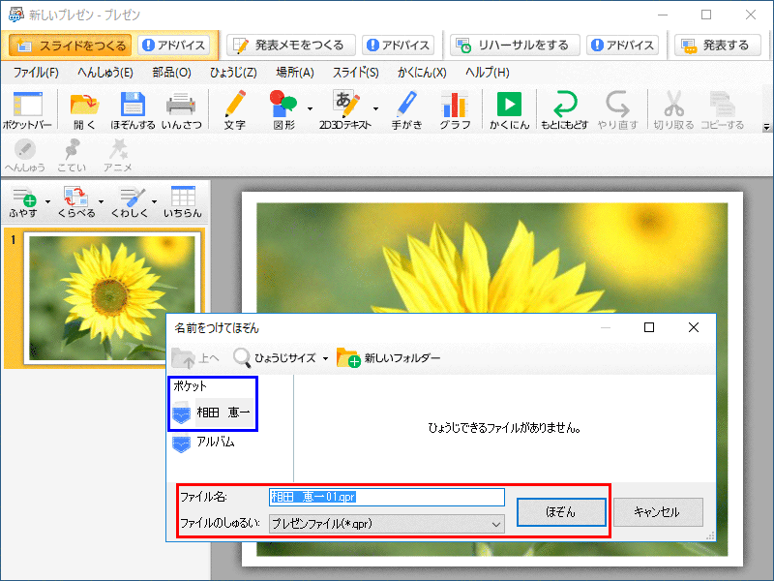Select the 2D3Dテキスト tool
The image size is (774, 581).
tap(346, 104)
